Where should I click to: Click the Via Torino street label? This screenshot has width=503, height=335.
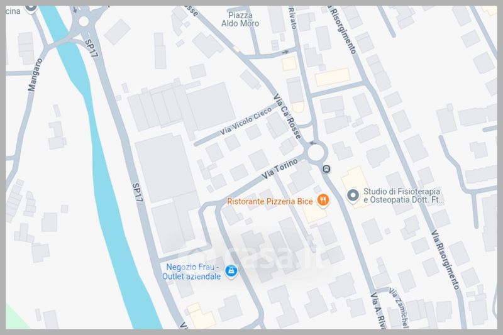pos(279,169)
